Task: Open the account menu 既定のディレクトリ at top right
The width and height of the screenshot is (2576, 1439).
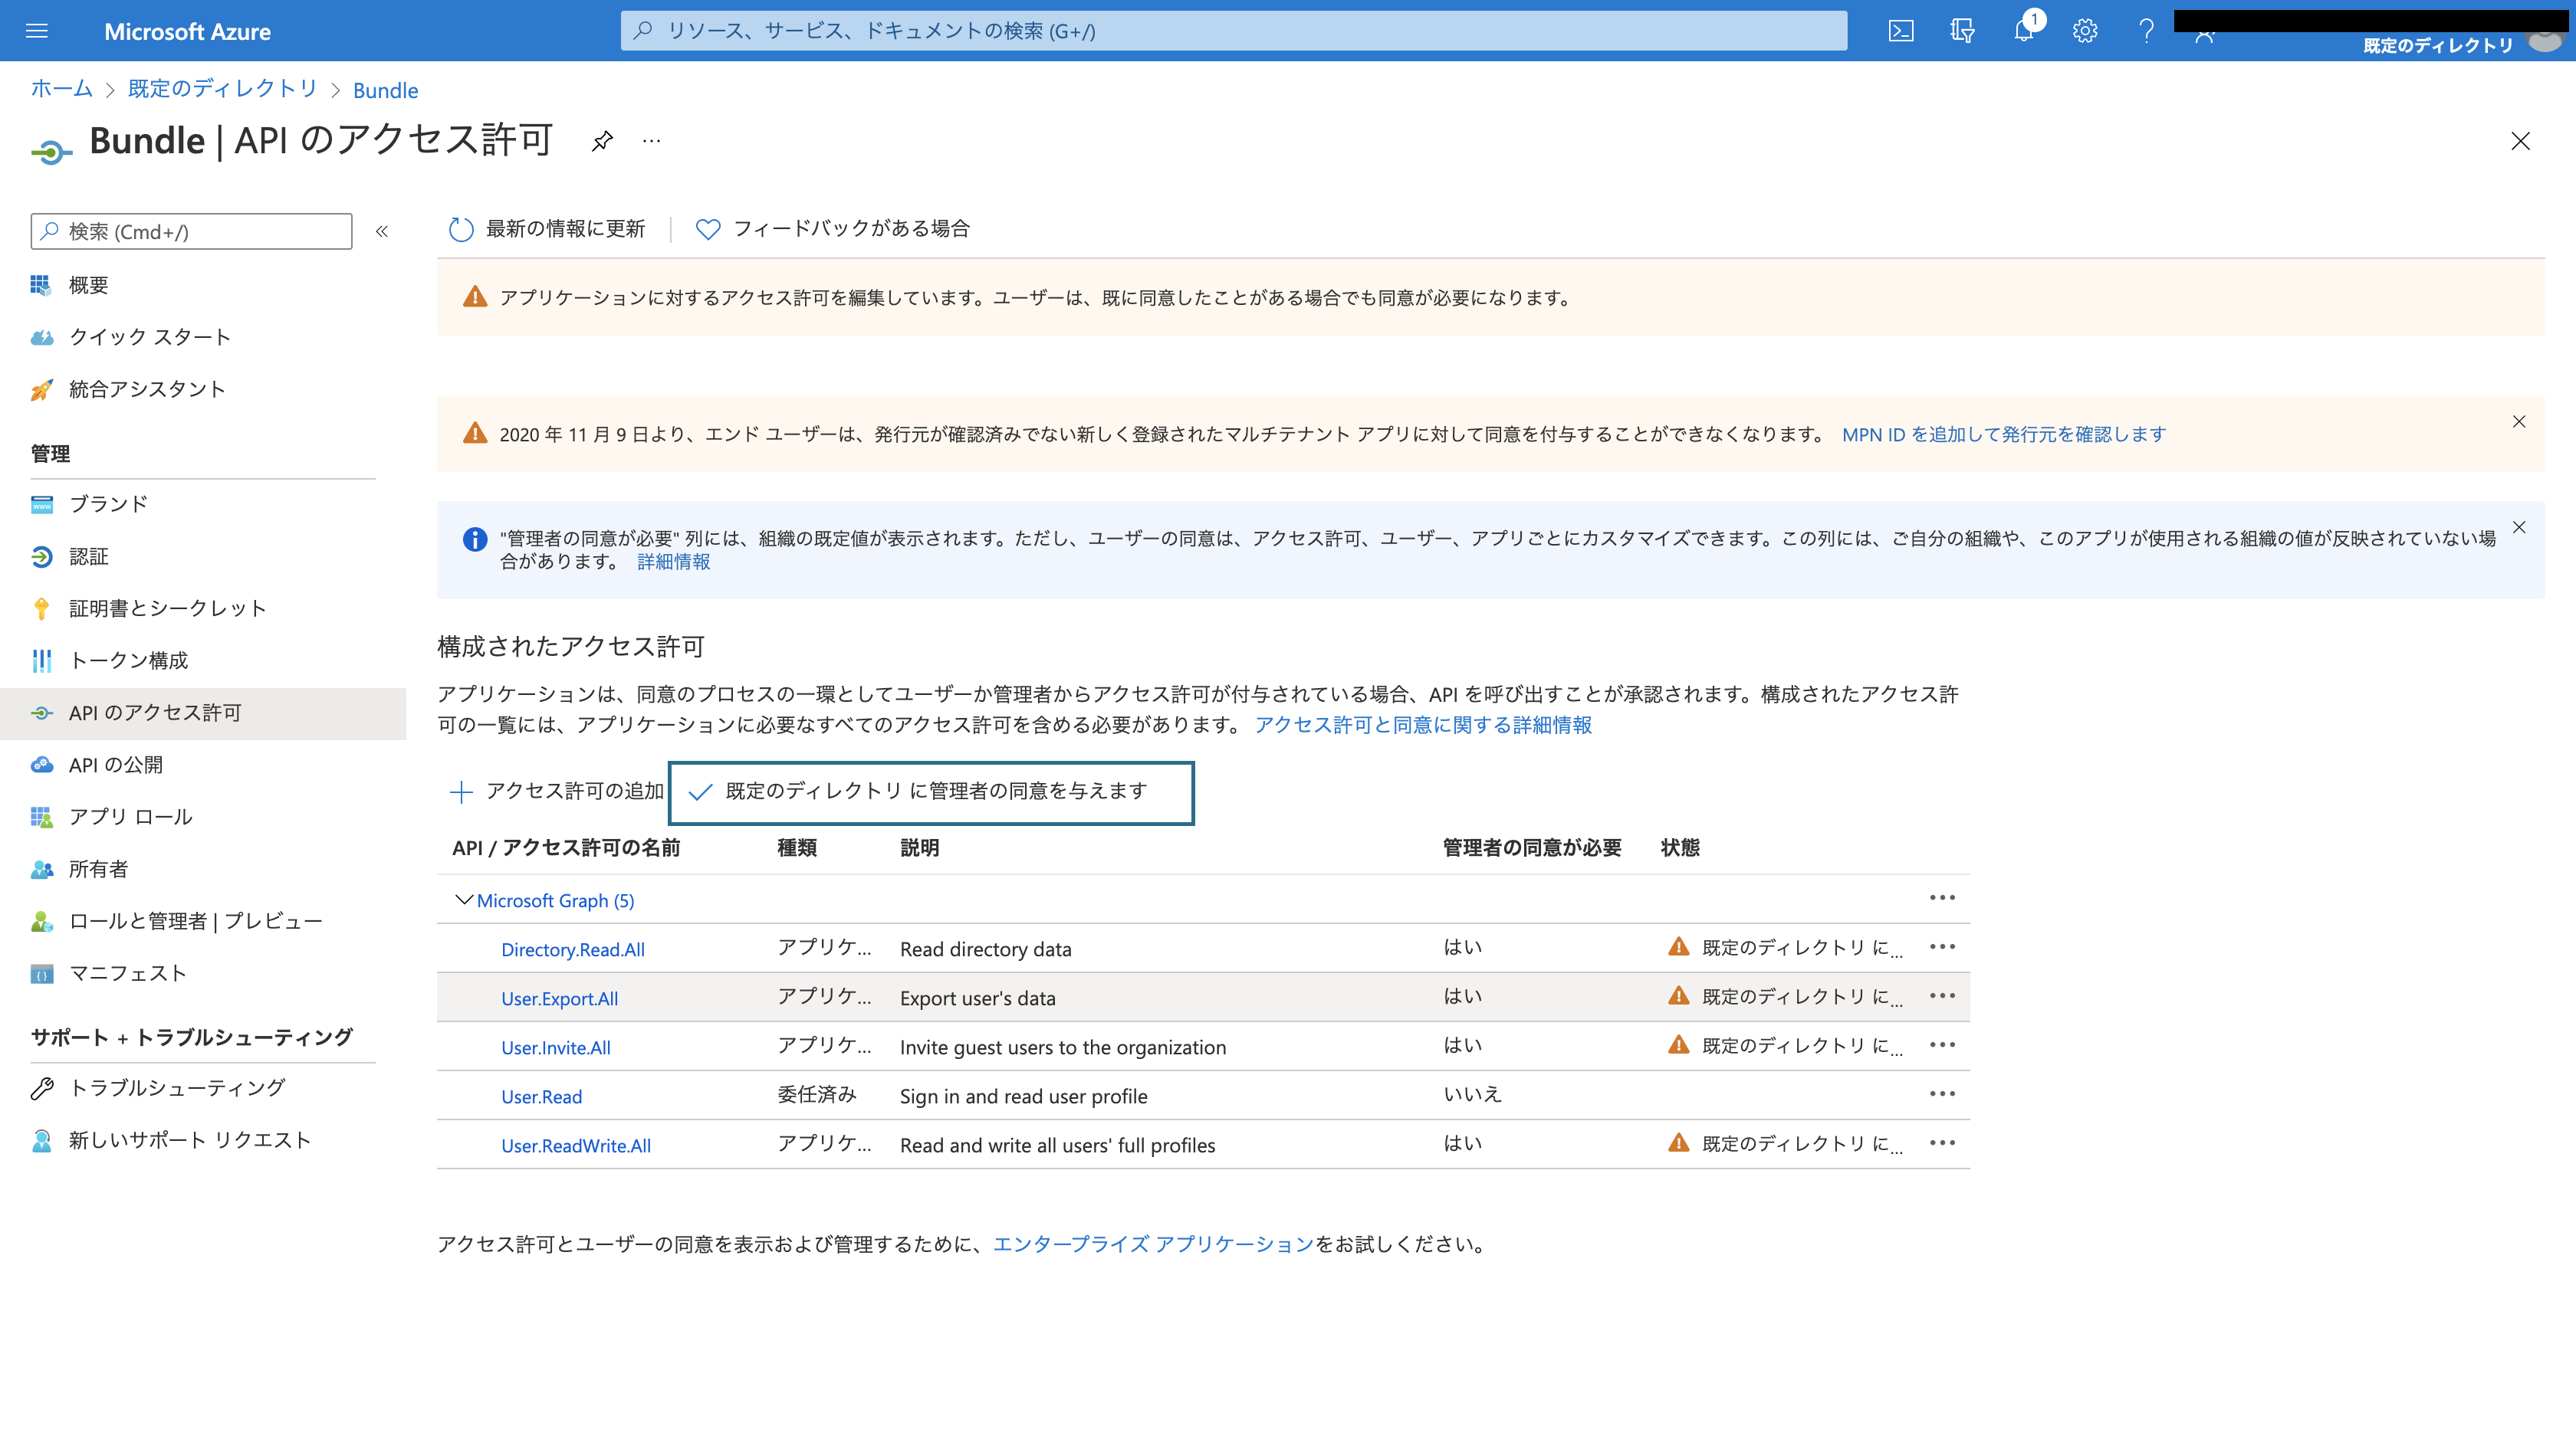Action: [2438, 45]
